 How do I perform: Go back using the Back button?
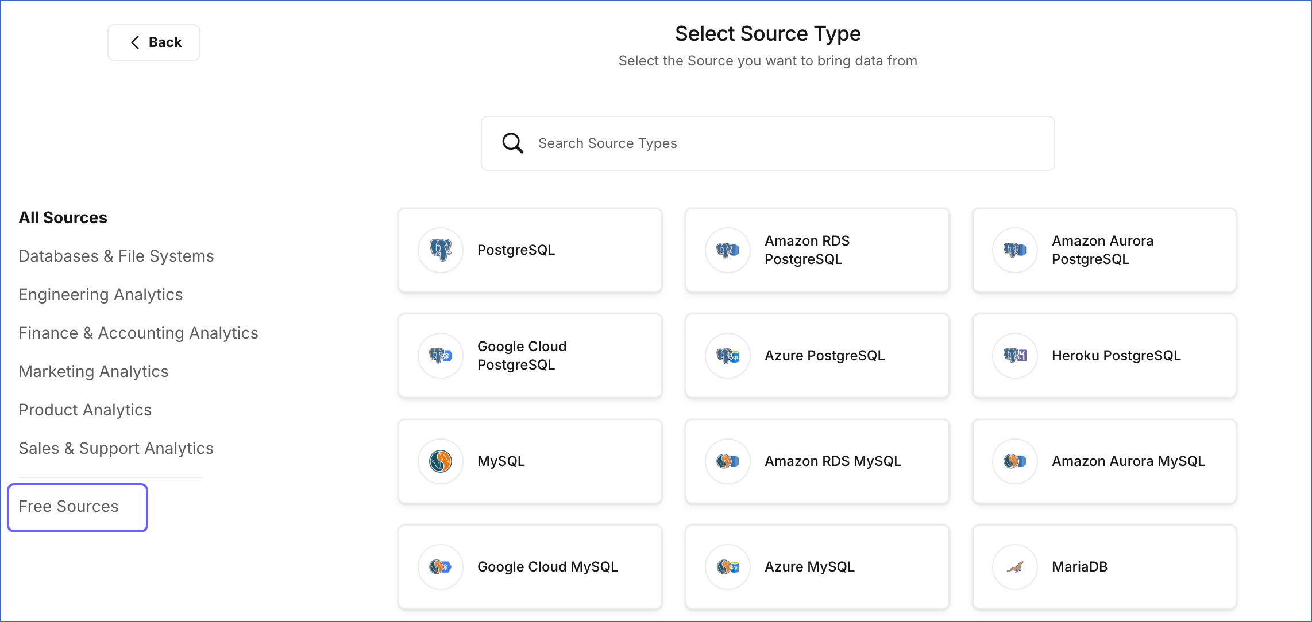(154, 42)
